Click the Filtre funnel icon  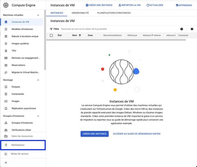pos(51,29)
